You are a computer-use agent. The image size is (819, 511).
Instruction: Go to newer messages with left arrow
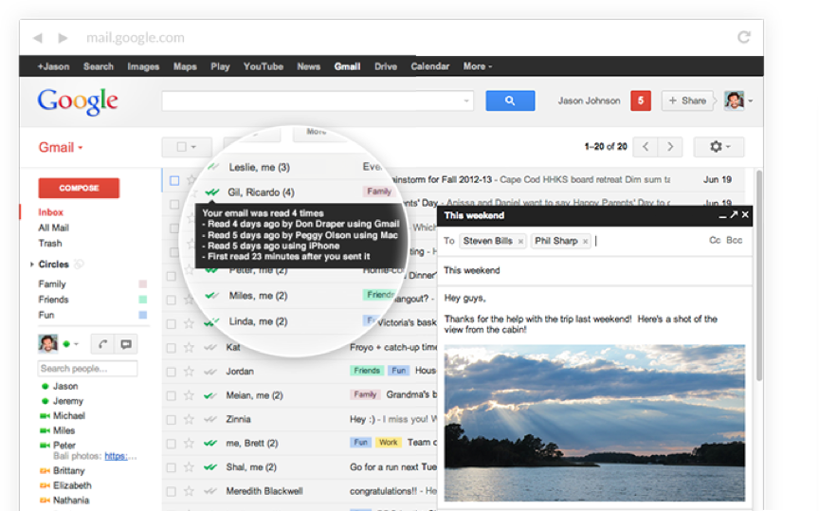[646, 147]
